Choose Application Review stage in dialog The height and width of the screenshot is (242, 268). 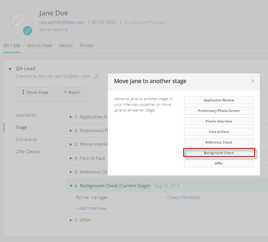[219, 100]
